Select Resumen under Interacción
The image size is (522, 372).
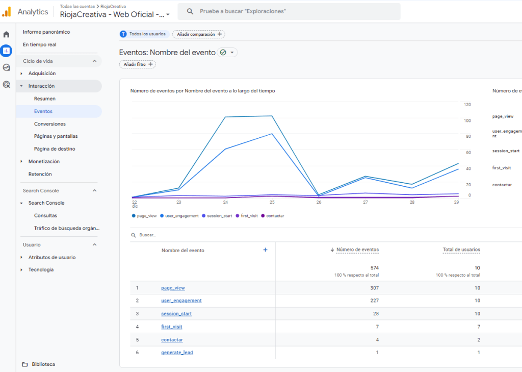[45, 98]
